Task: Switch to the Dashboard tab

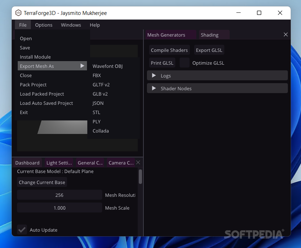Action: 27,163
